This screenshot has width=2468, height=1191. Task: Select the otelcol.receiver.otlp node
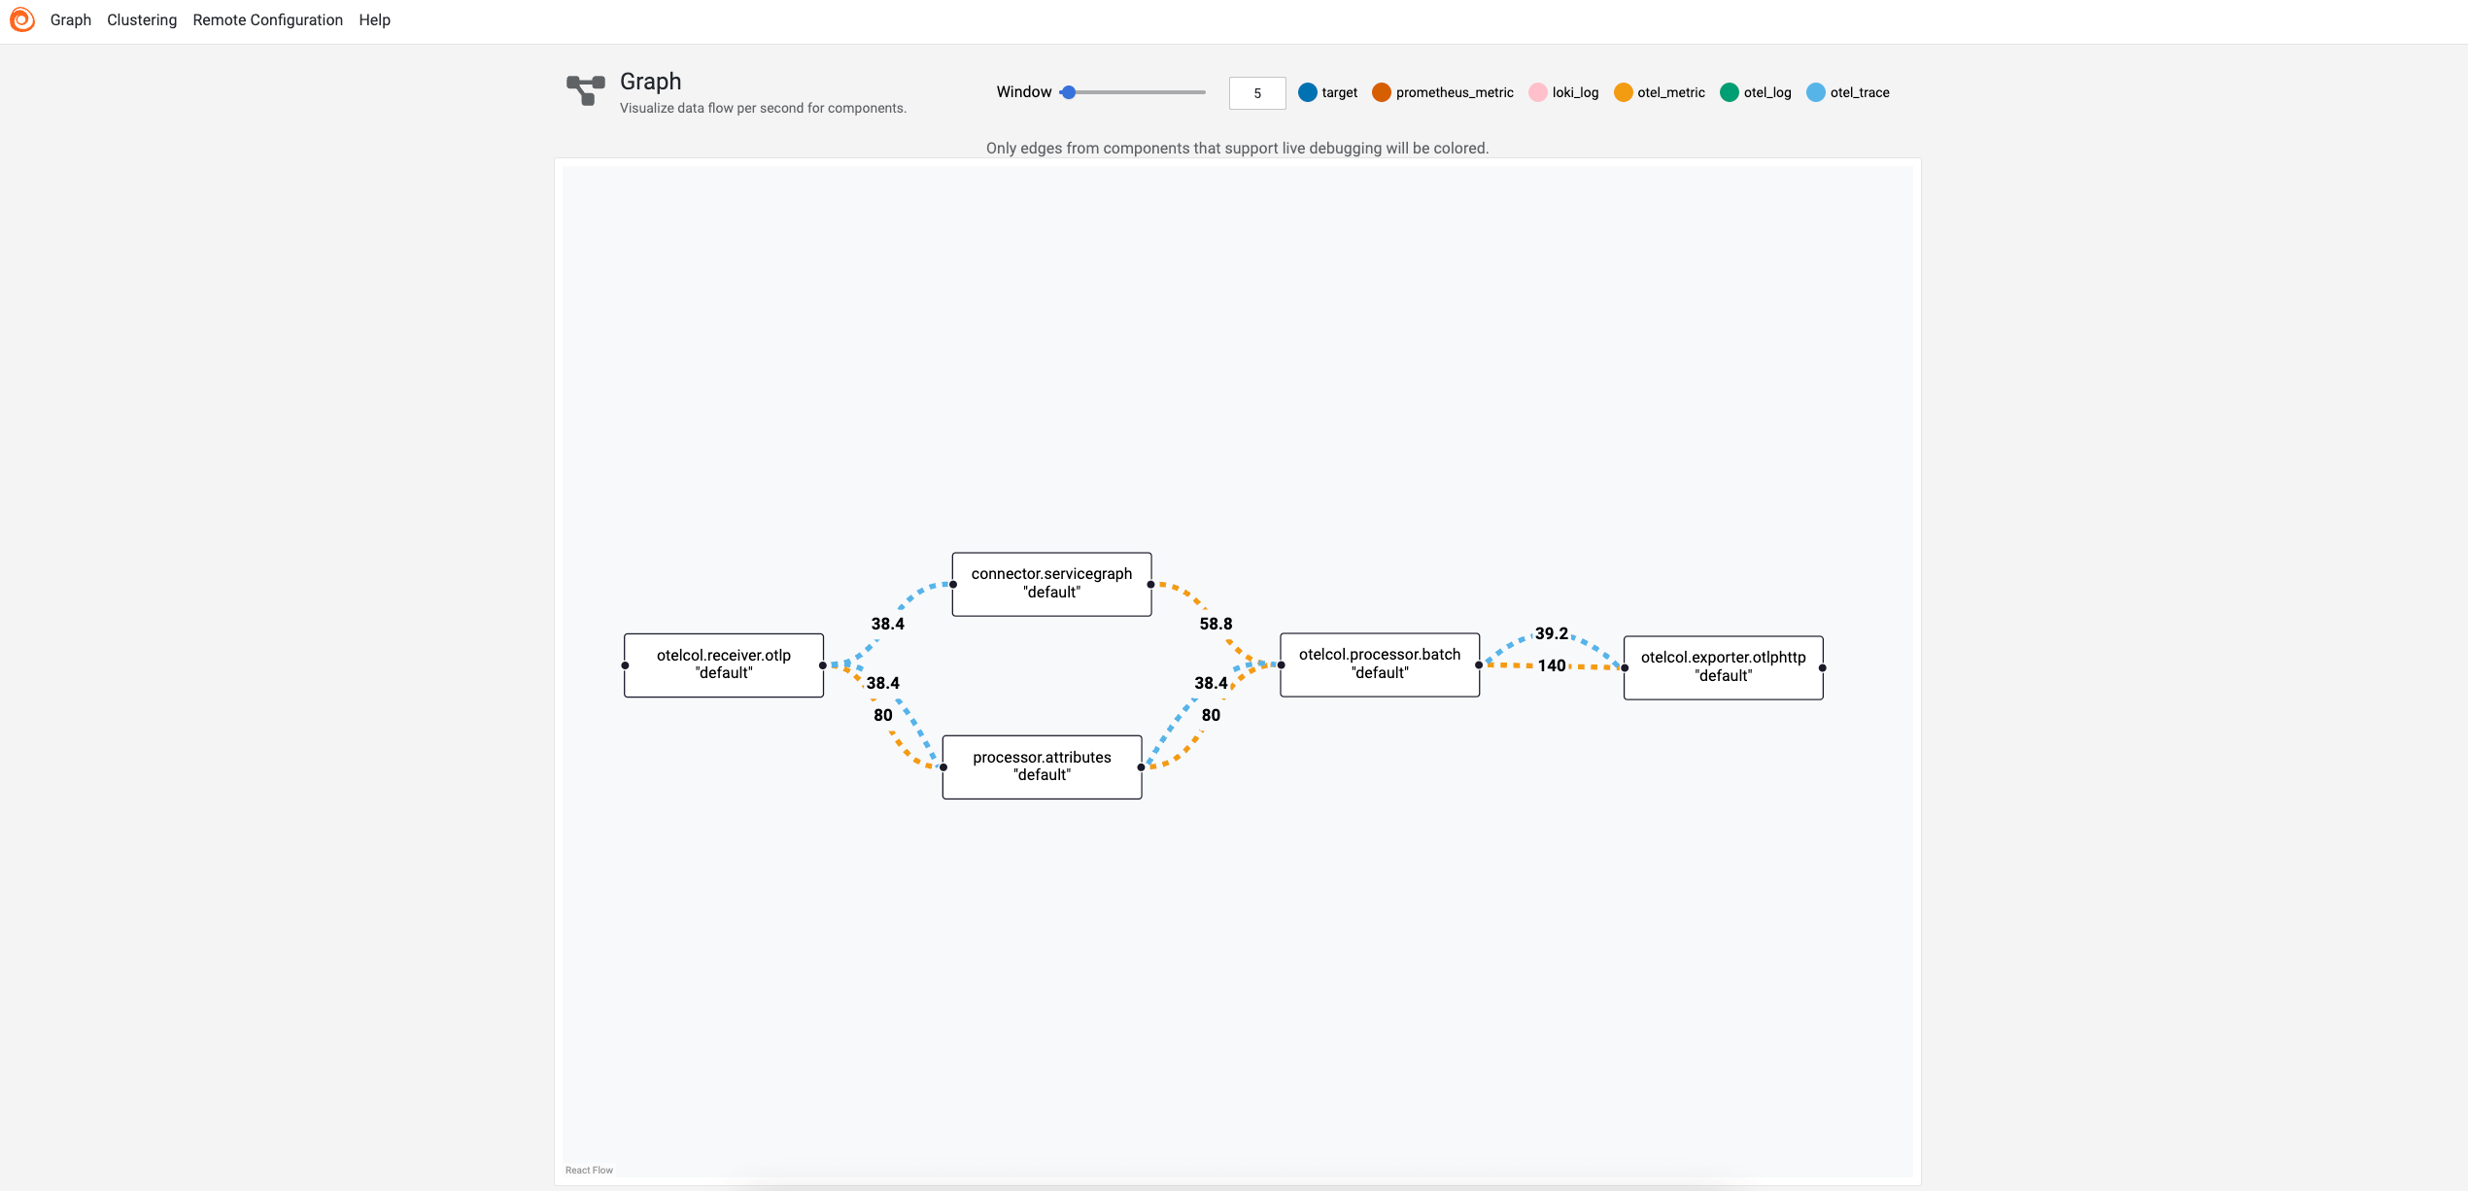pyautogui.click(x=723, y=664)
